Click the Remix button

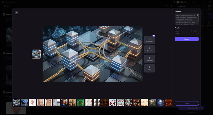point(187,39)
